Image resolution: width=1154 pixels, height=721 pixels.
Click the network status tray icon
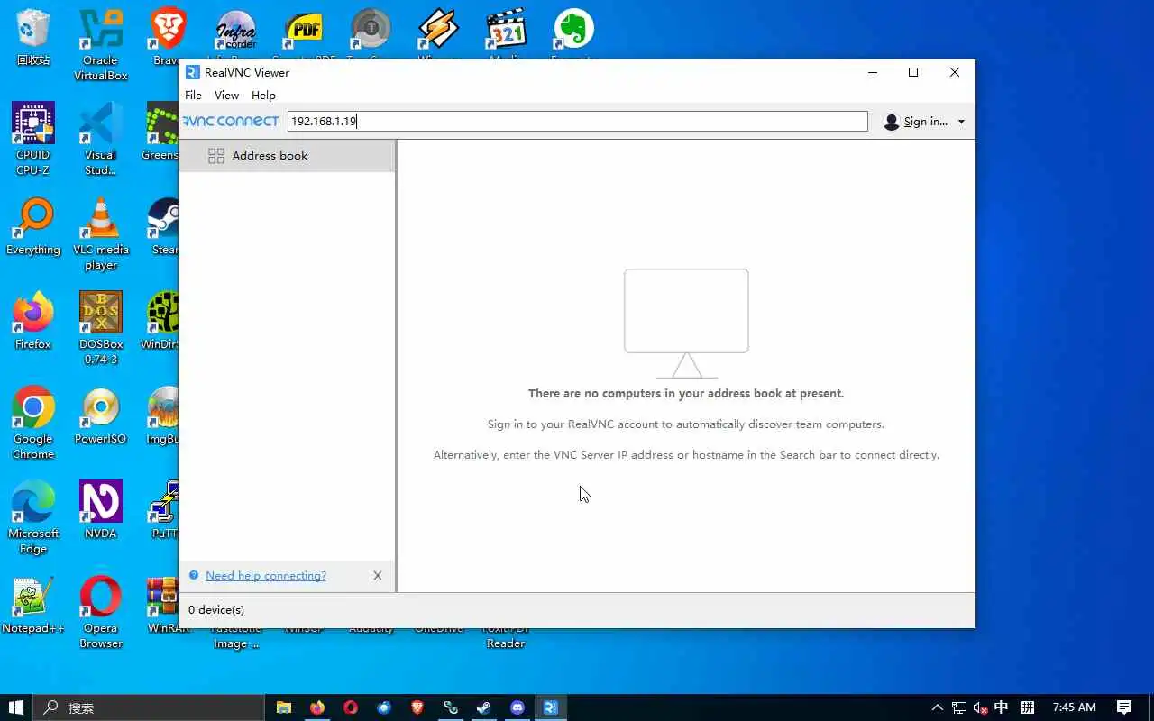[959, 707]
